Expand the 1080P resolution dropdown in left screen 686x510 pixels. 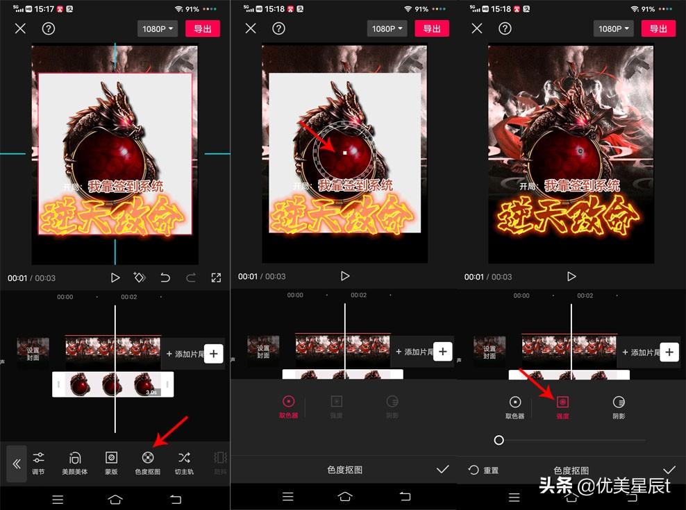pyautogui.click(x=158, y=29)
